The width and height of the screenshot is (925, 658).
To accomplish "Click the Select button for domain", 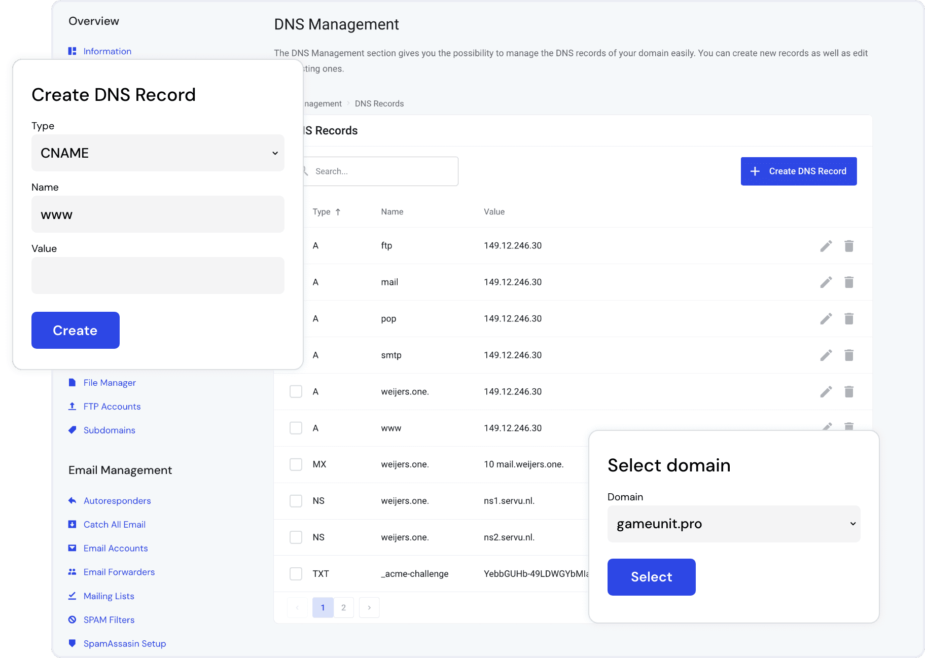I will pyautogui.click(x=652, y=577).
